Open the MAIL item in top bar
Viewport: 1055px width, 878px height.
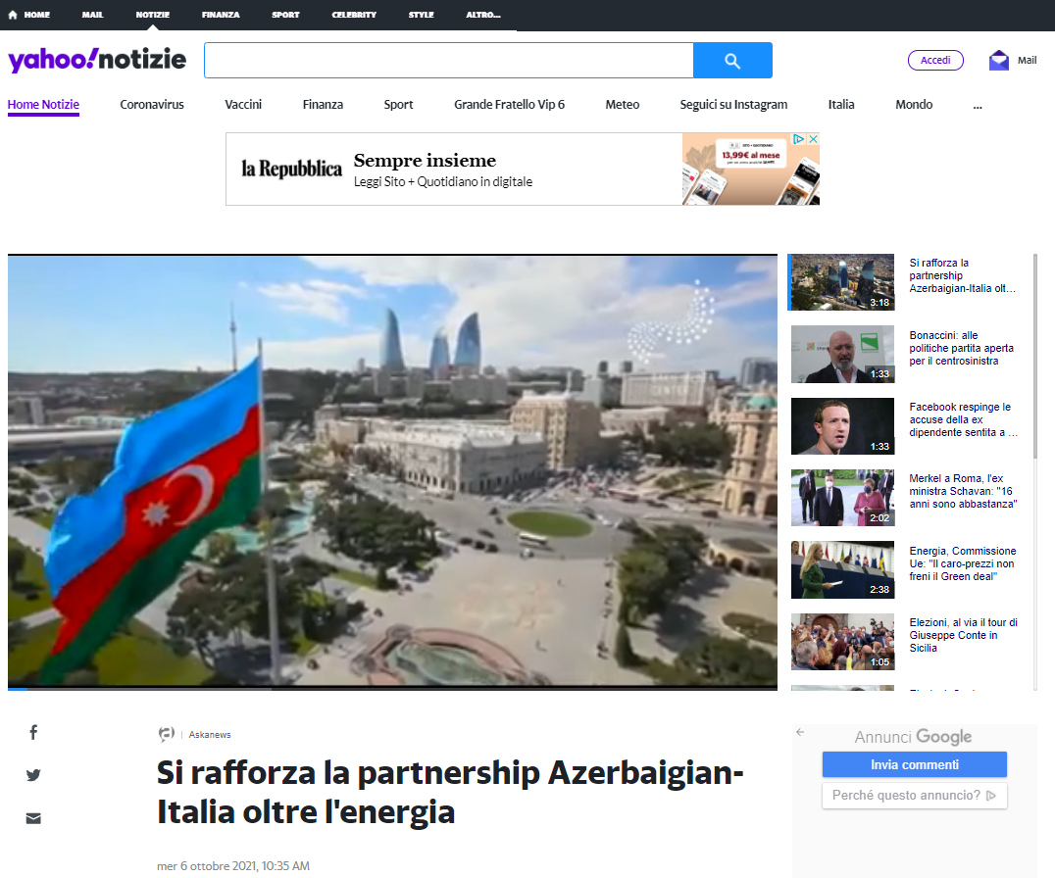[93, 15]
